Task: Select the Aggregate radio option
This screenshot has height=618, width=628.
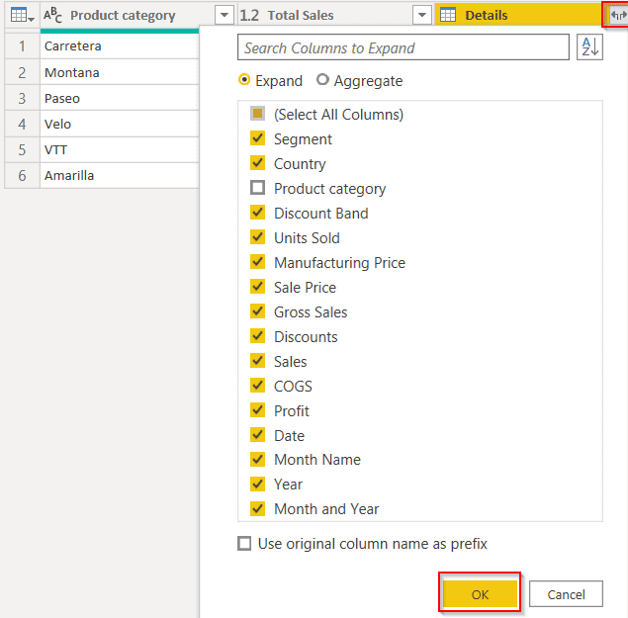Action: pyautogui.click(x=322, y=80)
